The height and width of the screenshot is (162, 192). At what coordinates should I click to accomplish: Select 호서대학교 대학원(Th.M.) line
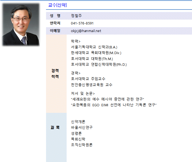pos(92,59)
